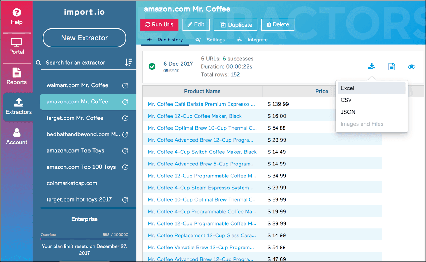Screen dimensions: 426x262
Task: Click the Price column header
Action: [x=322, y=91]
